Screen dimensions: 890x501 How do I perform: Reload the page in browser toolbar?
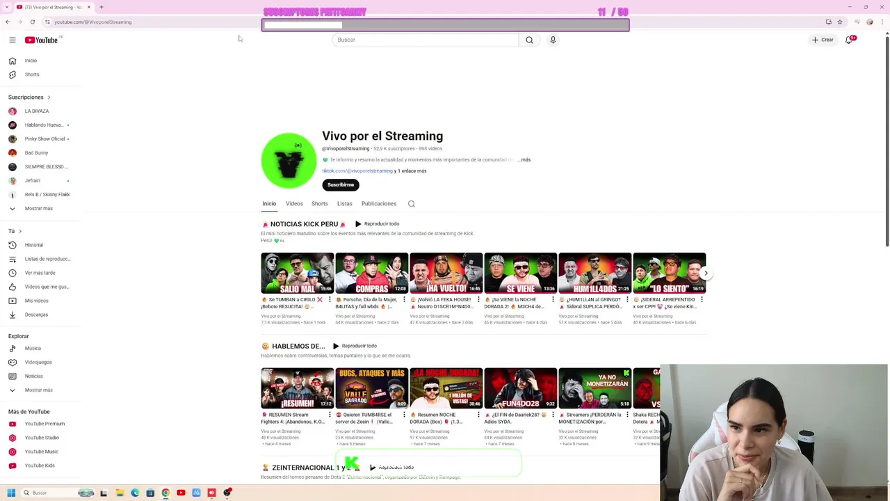(x=32, y=22)
